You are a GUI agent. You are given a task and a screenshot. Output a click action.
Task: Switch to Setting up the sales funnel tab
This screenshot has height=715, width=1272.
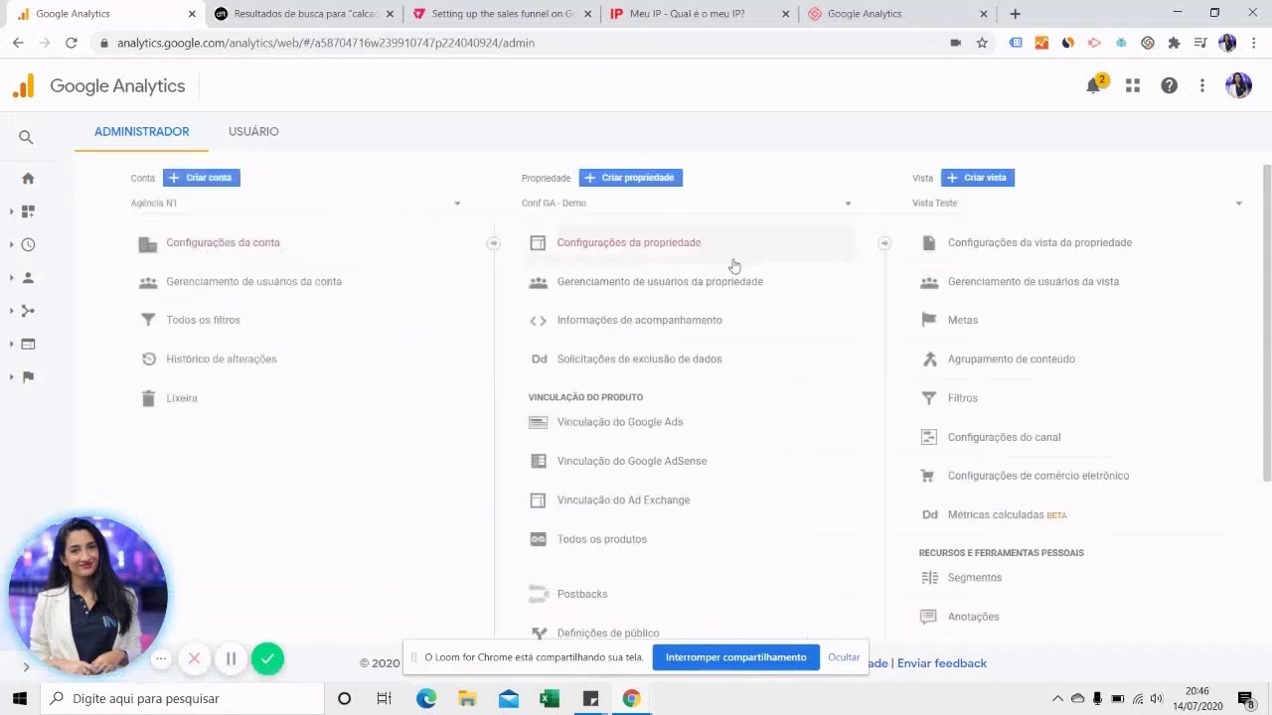click(x=501, y=14)
